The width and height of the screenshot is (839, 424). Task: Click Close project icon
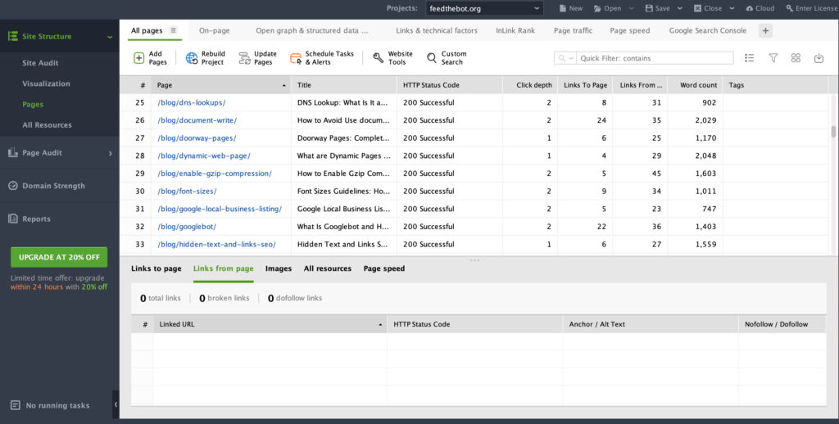pos(698,8)
